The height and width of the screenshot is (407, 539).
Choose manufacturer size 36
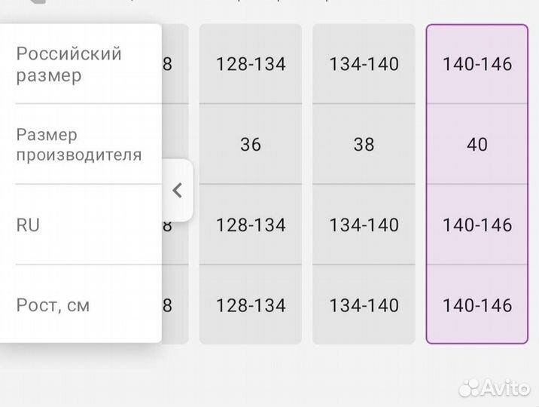(x=251, y=144)
